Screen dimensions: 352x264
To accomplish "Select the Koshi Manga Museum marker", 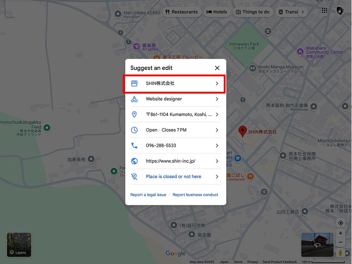I will coord(252,68).
